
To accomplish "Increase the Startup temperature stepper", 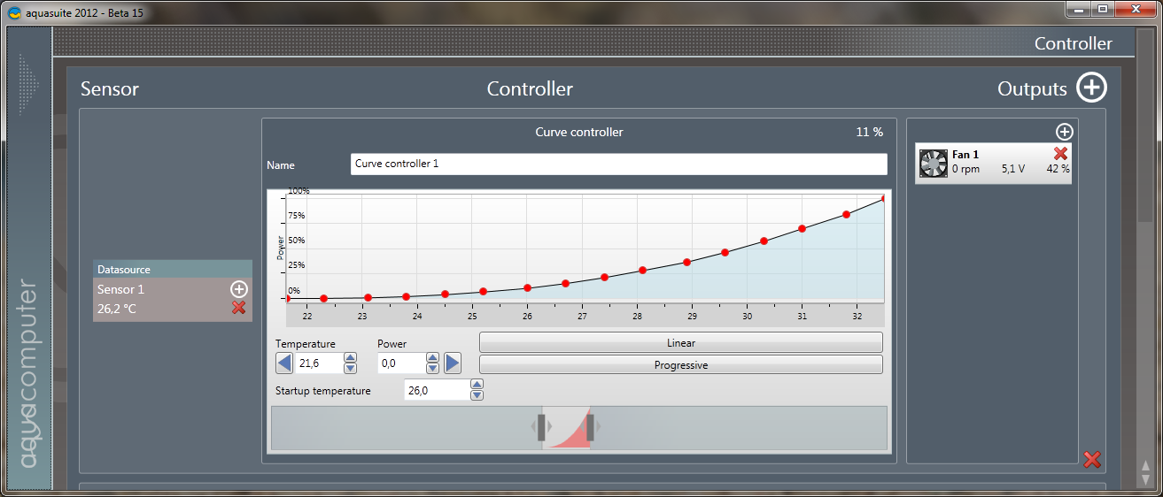I will pos(477,385).
